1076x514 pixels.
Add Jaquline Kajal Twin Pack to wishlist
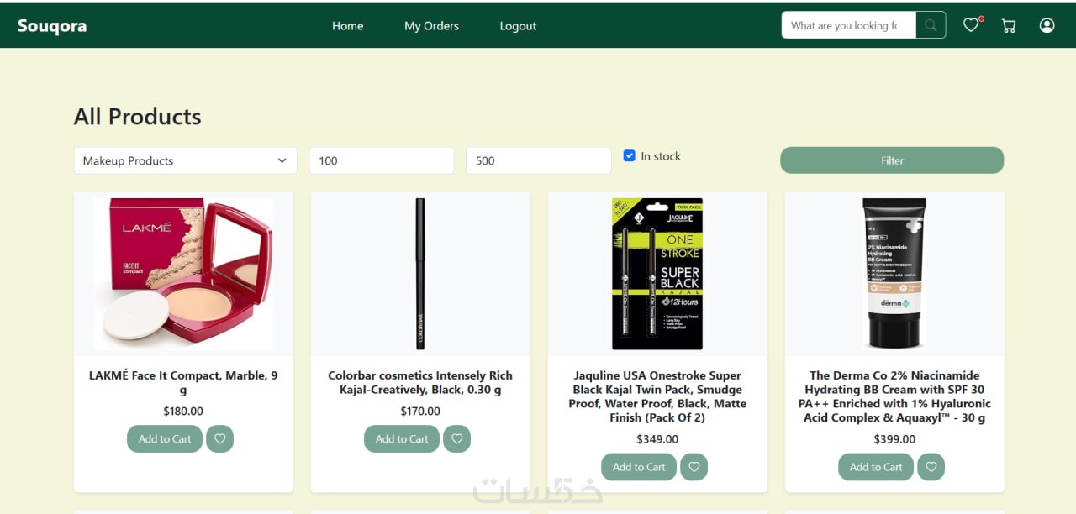click(694, 467)
